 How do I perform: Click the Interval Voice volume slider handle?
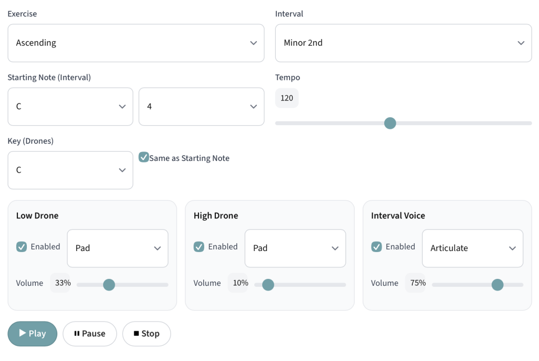(497, 285)
